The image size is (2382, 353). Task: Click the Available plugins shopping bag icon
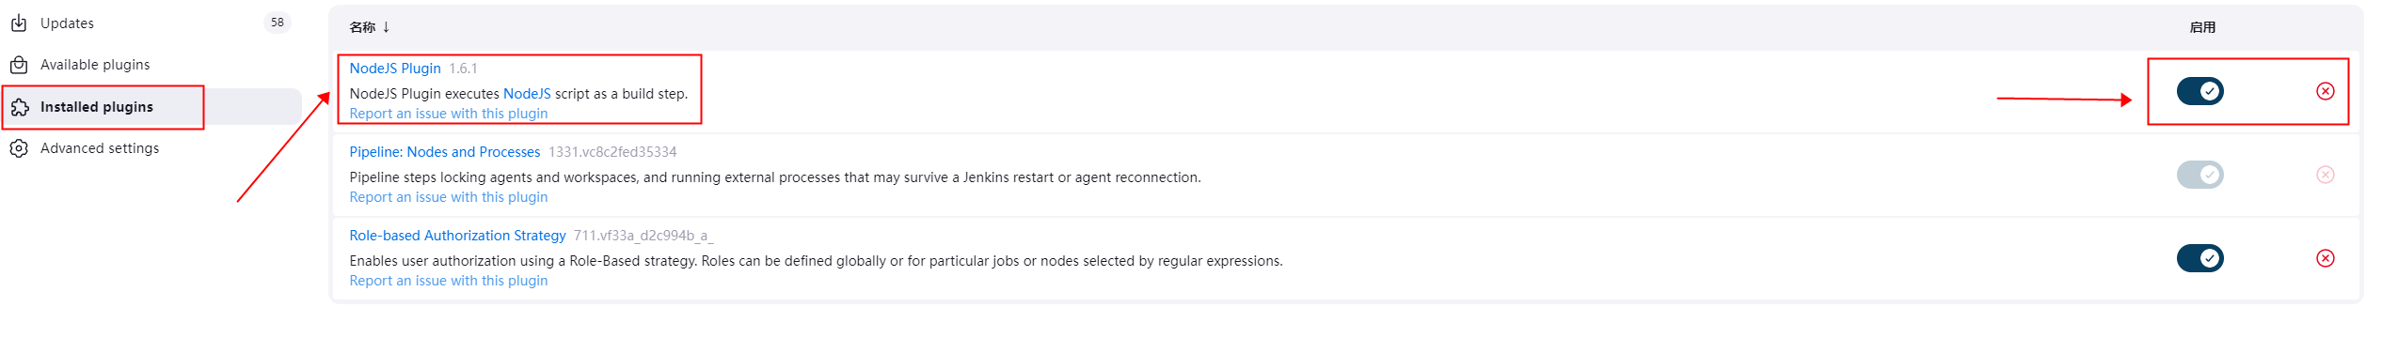coord(19,65)
